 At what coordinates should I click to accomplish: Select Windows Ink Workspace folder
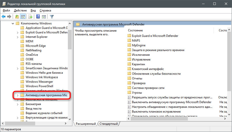(39, 77)
